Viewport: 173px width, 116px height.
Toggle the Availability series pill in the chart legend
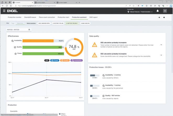click(x=77, y=60)
